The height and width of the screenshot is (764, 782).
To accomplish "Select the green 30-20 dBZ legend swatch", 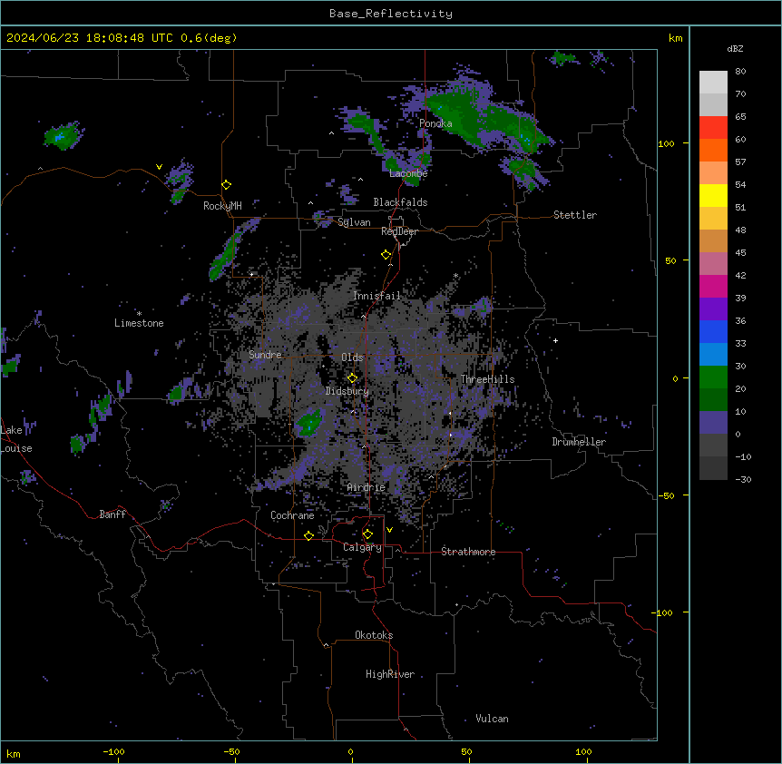I will point(713,377).
